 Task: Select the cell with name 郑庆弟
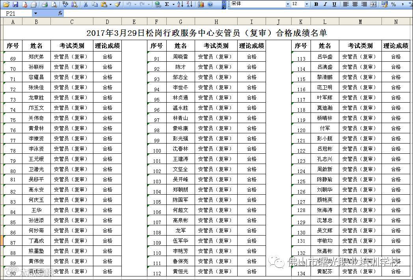tap(36, 57)
